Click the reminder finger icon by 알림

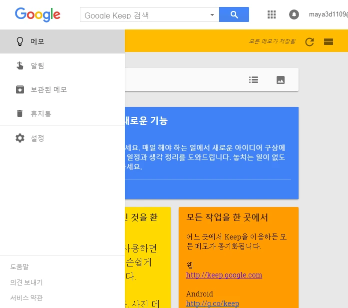point(20,65)
